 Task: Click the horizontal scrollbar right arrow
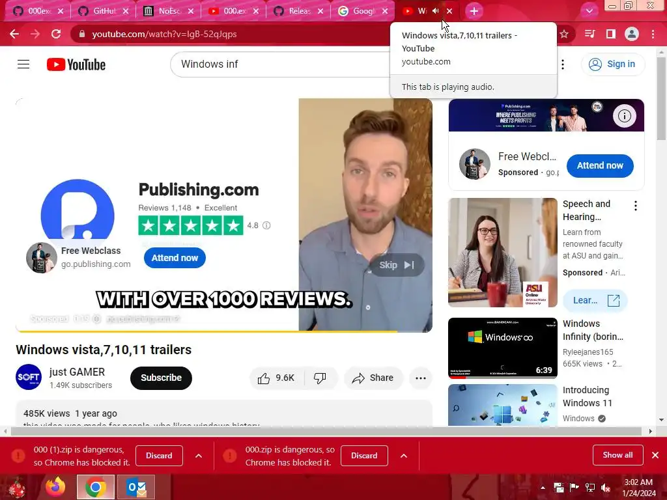[650, 431]
